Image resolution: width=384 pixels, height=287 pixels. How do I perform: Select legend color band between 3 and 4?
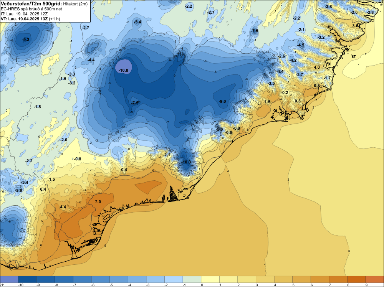(265, 279)
